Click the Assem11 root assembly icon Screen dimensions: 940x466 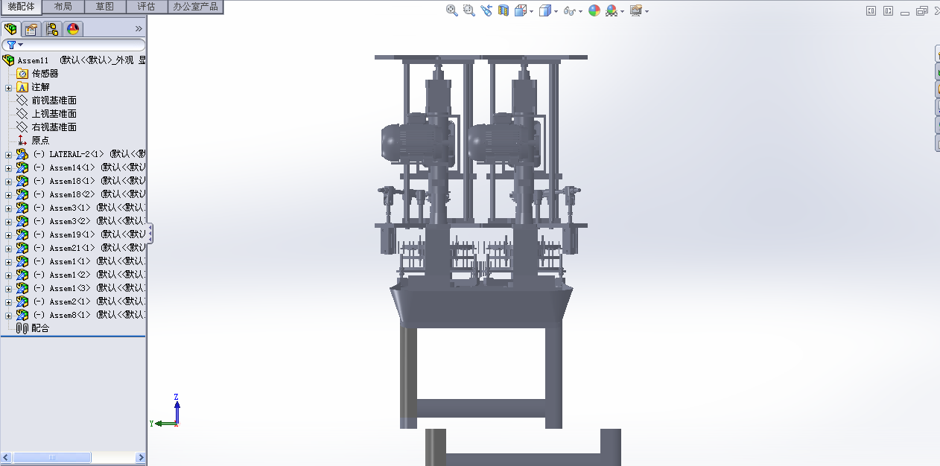[9, 60]
